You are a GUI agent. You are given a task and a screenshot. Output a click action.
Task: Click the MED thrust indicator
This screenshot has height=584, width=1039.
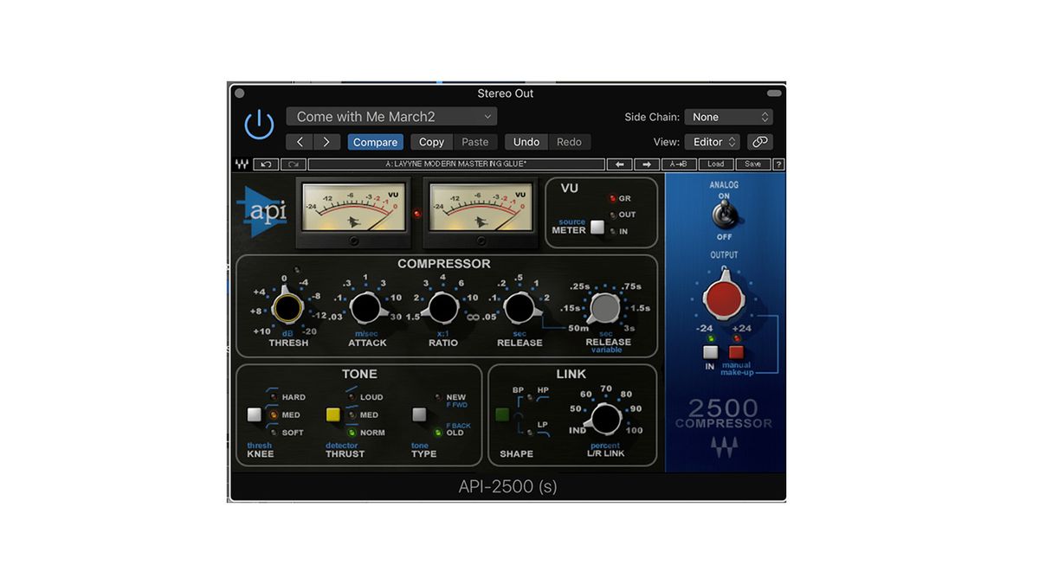pyautogui.click(x=352, y=415)
